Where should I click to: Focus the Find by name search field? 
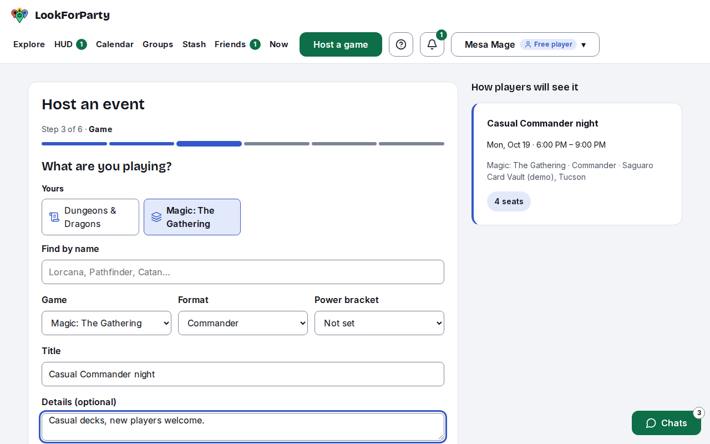(243, 272)
